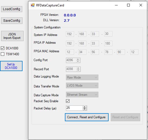Viewport: 148px width, 140px height.
Task: Close the RFDataCaptureCard window
Action: click(141, 5)
